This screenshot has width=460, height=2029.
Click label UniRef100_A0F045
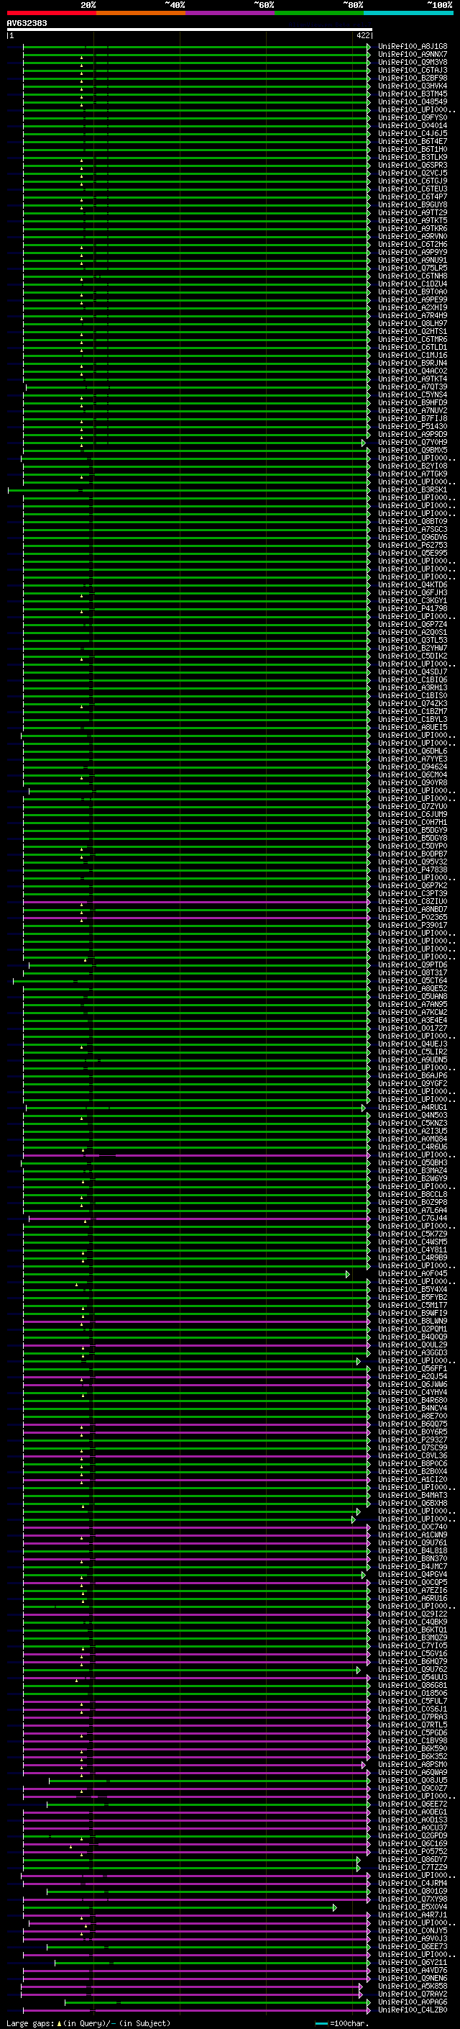(413, 1274)
